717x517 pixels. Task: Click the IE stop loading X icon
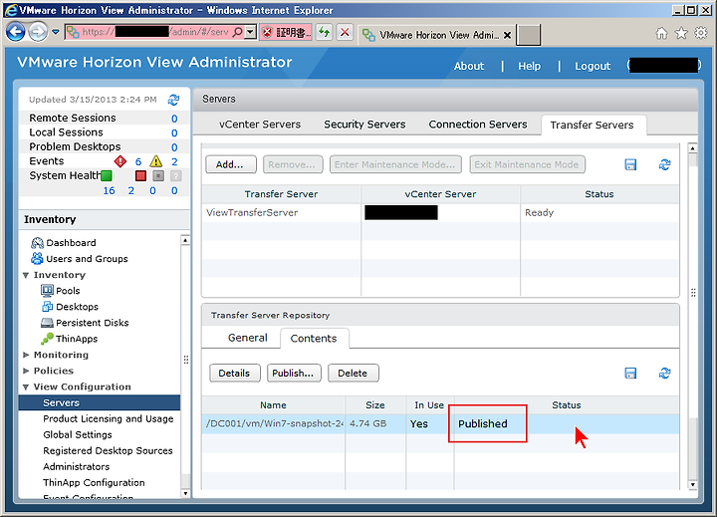coord(345,32)
